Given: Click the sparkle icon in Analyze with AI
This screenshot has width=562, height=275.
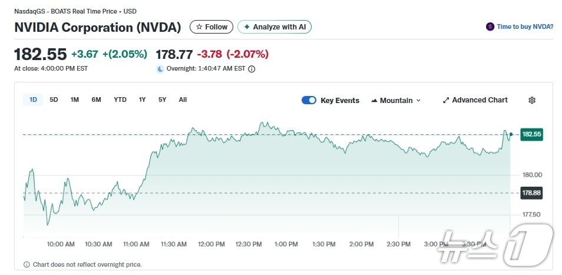Looking at the screenshot, I should pos(247,27).
